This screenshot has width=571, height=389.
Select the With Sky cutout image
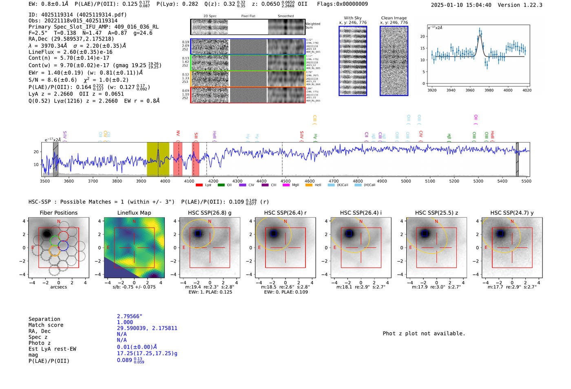353,61
